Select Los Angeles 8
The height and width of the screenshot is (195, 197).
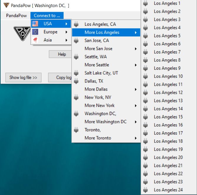(169, 60)
